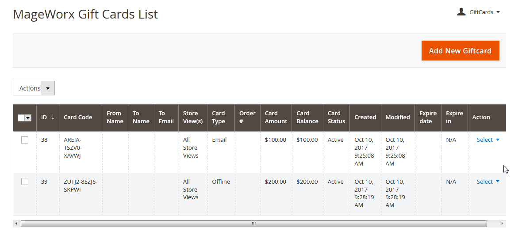Click card code ZUTJ2-8SZJ6-SKPWI
Image resolution: width=518 pixels, height=238 pixels.
point(81,185)
